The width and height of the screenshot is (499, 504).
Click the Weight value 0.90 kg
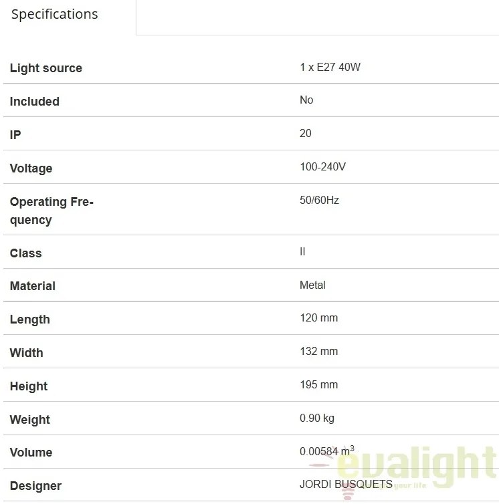coord(317,418)
